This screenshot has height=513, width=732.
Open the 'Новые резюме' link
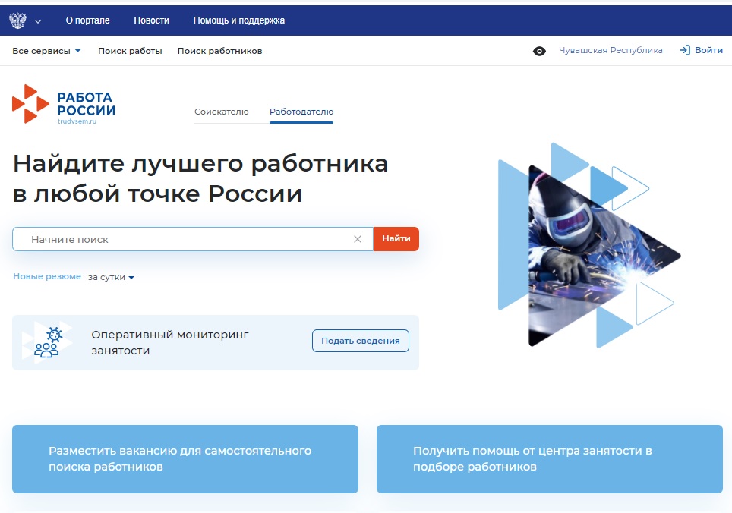(x=47, y=276)
